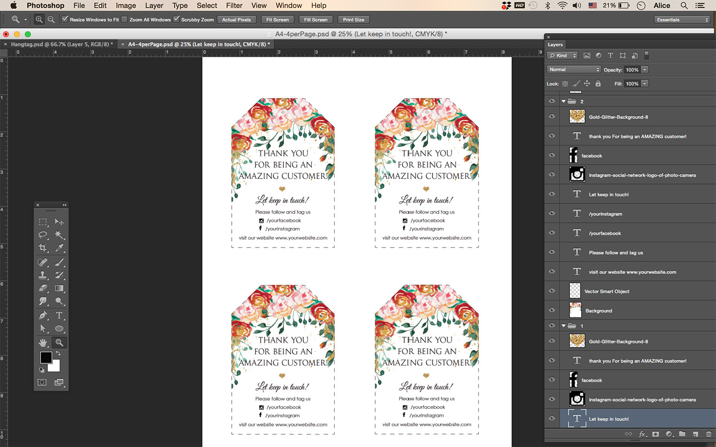Lock layer position
Screen dimensions: 716x447
(x=587, y=83)
